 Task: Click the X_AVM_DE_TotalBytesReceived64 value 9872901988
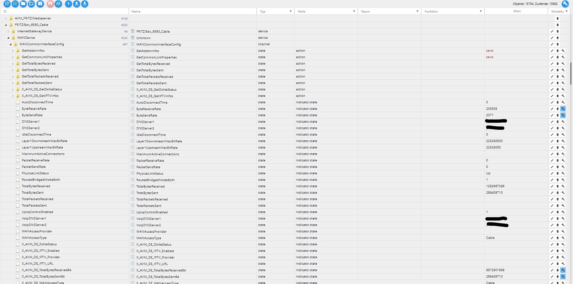click(x=495, y=270)
